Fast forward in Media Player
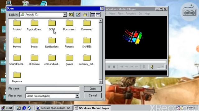 coord(132,67)
